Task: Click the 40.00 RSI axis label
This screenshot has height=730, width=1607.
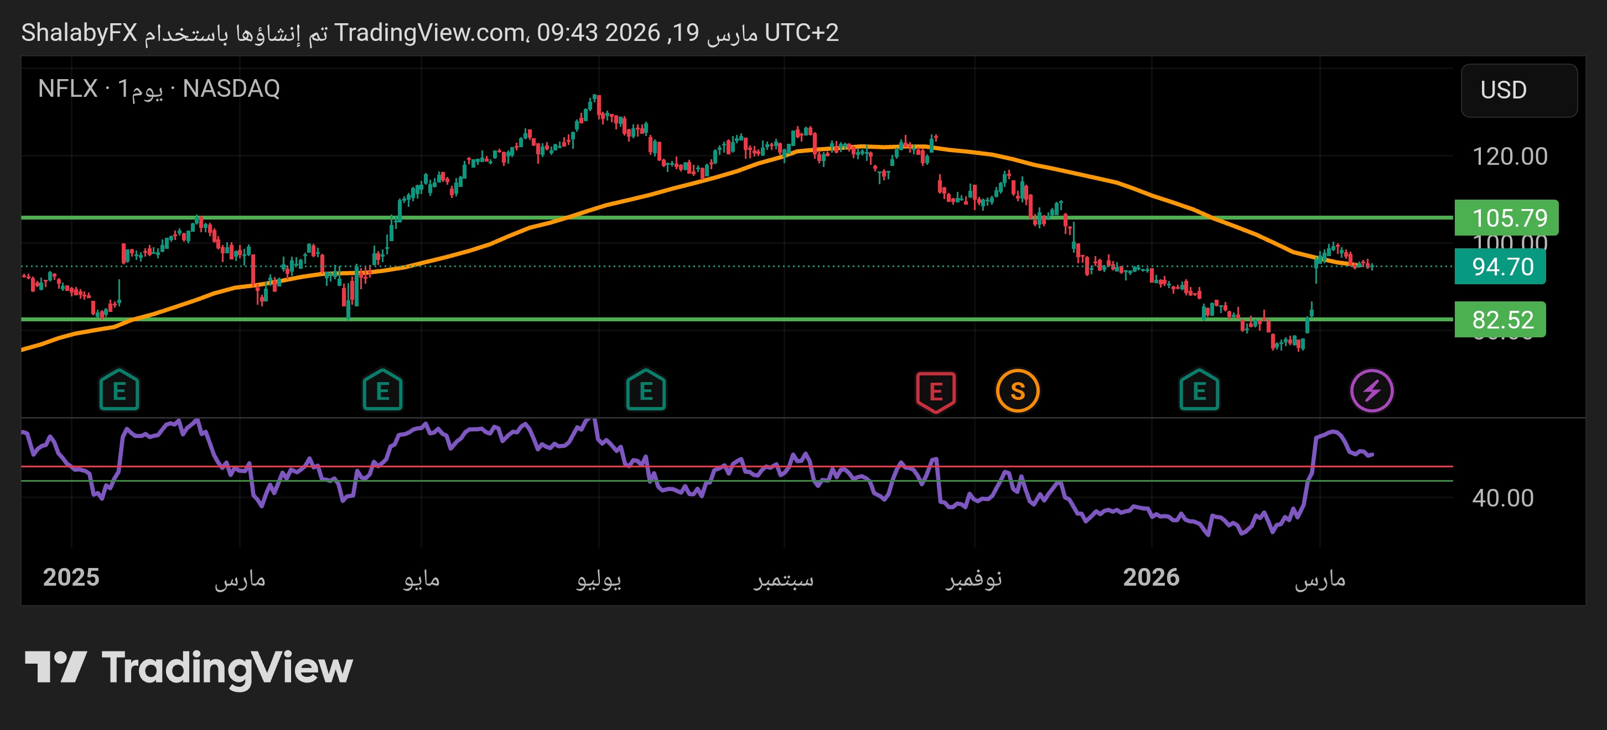Action: pyautogui.click(x=1501, y=498)
